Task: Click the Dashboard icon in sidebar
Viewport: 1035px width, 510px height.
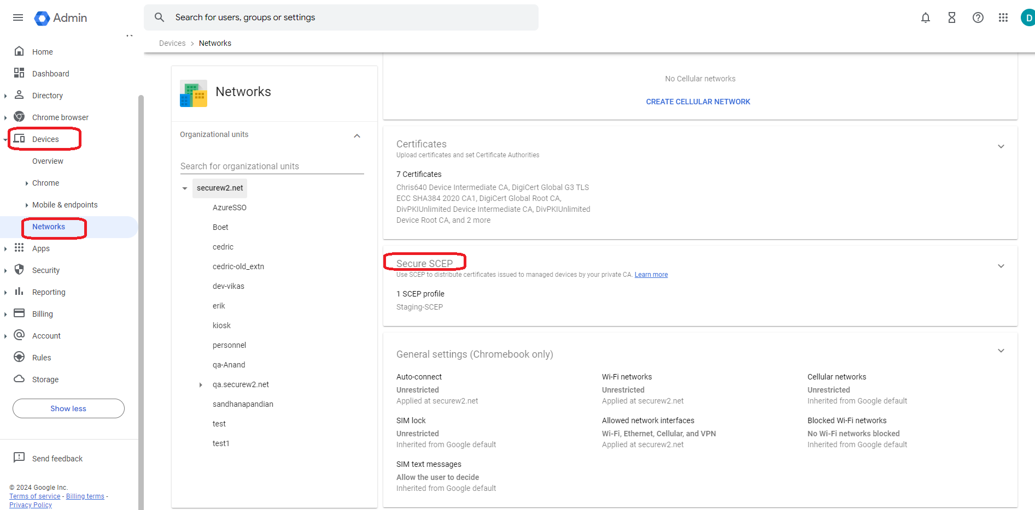Action: point(19,73)
